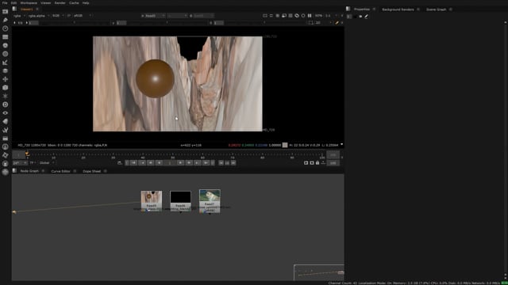This screenshot has height=285, width=508.
Task: Open the Channel nodes stacked-lines icon
Action: pyautogui.click(x=6, y=37)
